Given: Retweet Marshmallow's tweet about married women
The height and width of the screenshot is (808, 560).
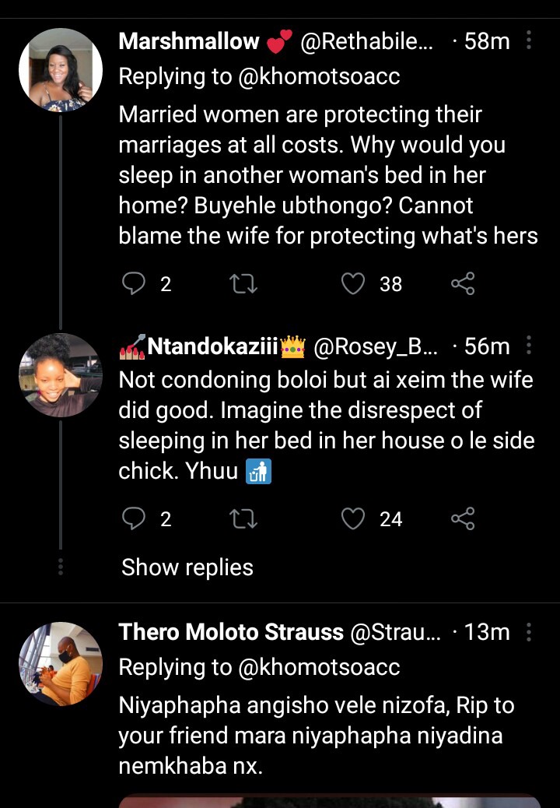Looking at the screenshot, I should [244, 284].
